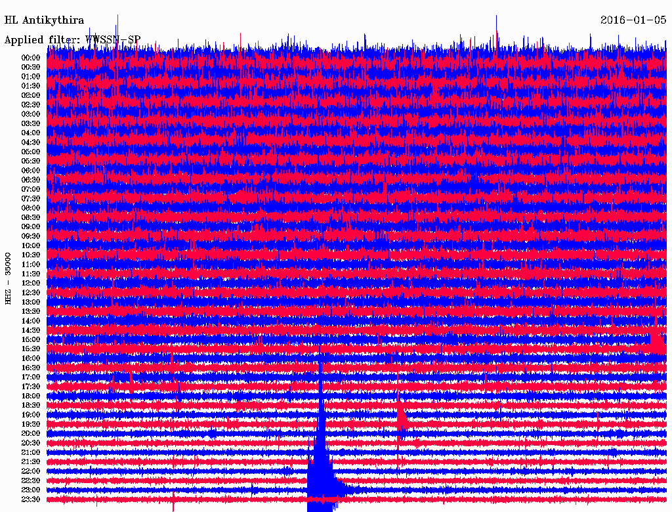The width and height of the screenshot is (672, 512).
Task: Select the 21:00 time row label
Action: pyautogui.click(x=31, y=452)
